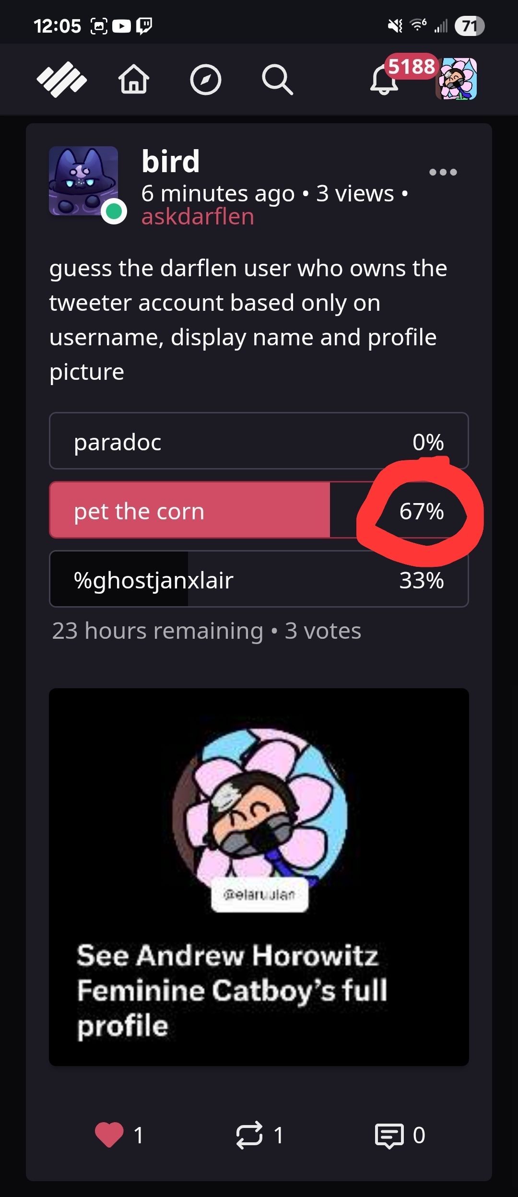Repost using the loop arrows icon
518x1197 pixels.
point(249,1135)
